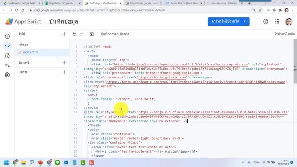The width and height of the screenshot is (297, 167).
Task: Open the Executions list icon in sidebar
Action: (x=7, y=65)
